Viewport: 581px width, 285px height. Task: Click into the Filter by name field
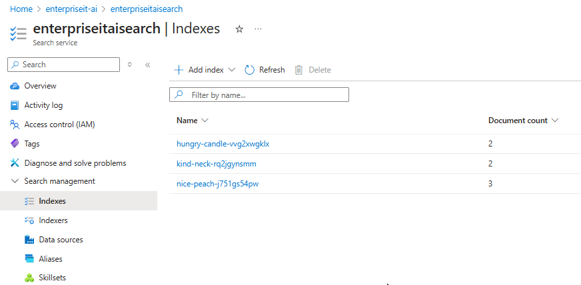click(259, 95)
